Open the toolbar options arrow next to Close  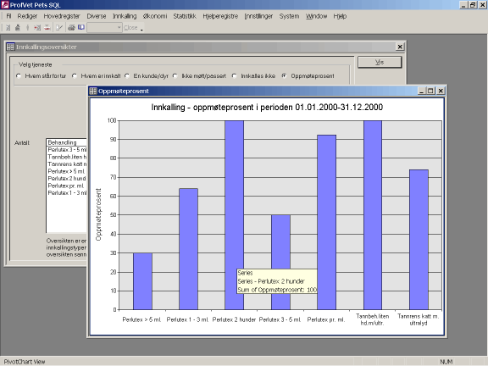click(x=141, y=30)
